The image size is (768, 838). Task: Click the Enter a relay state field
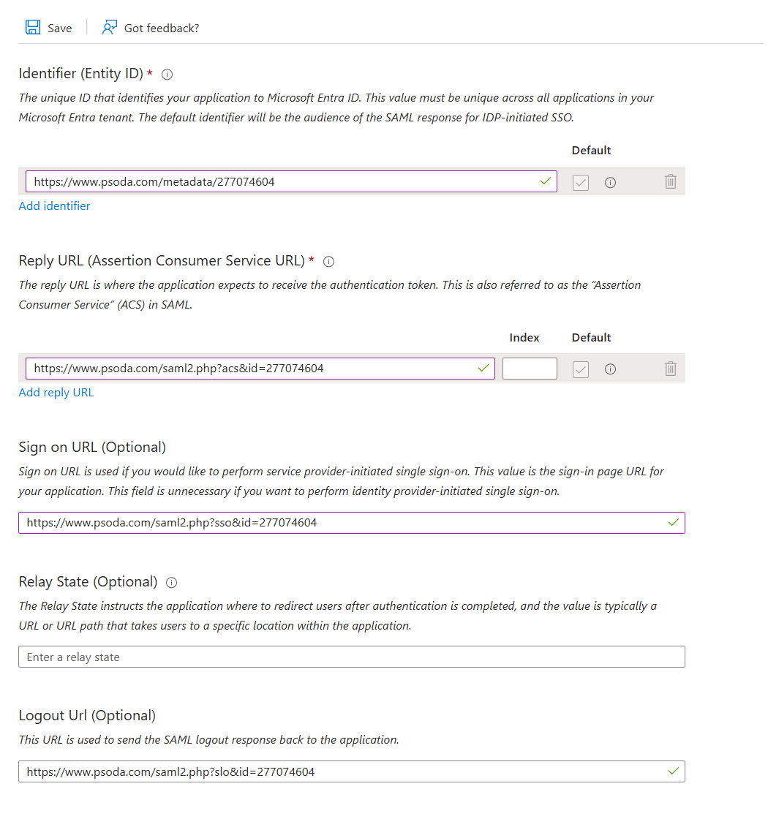click(351, 657)
